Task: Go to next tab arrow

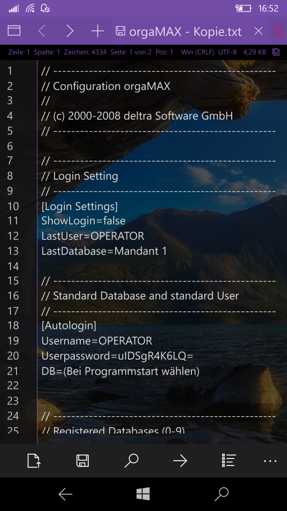Action: pos(70,31)
